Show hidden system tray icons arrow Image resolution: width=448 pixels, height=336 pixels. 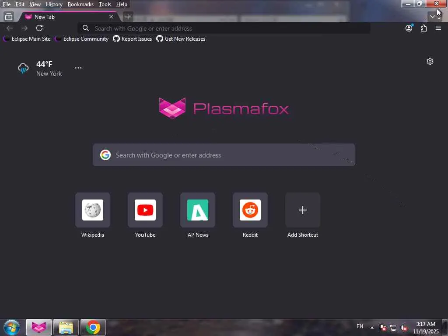[372, 328]
